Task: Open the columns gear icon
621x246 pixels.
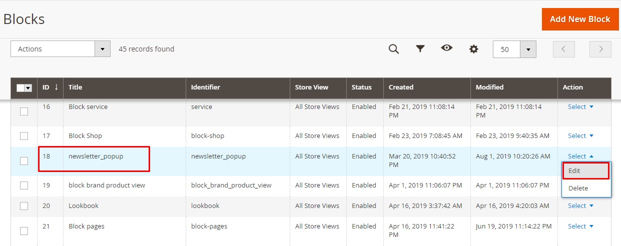Action: [473, 49]
